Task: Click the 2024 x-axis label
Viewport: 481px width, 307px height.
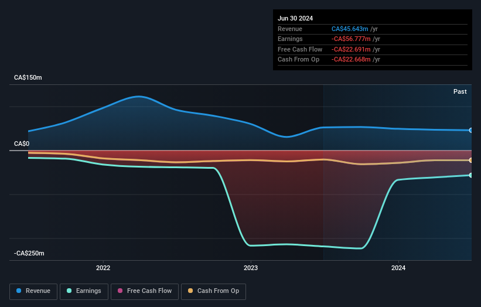Action: click(x=398, y=268)
